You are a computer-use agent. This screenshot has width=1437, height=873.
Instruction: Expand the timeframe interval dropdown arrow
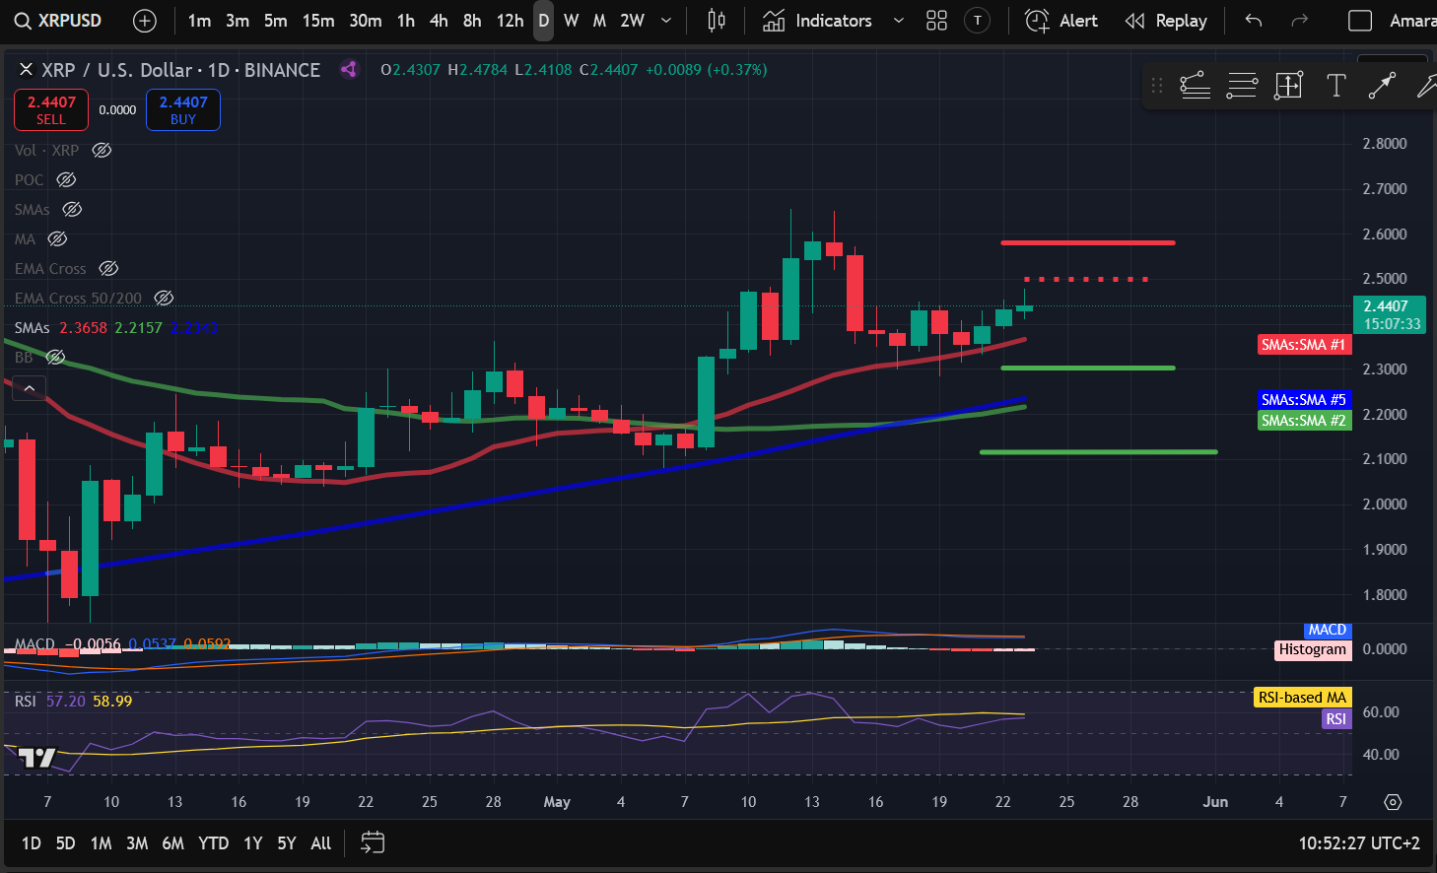pos(666,21)
